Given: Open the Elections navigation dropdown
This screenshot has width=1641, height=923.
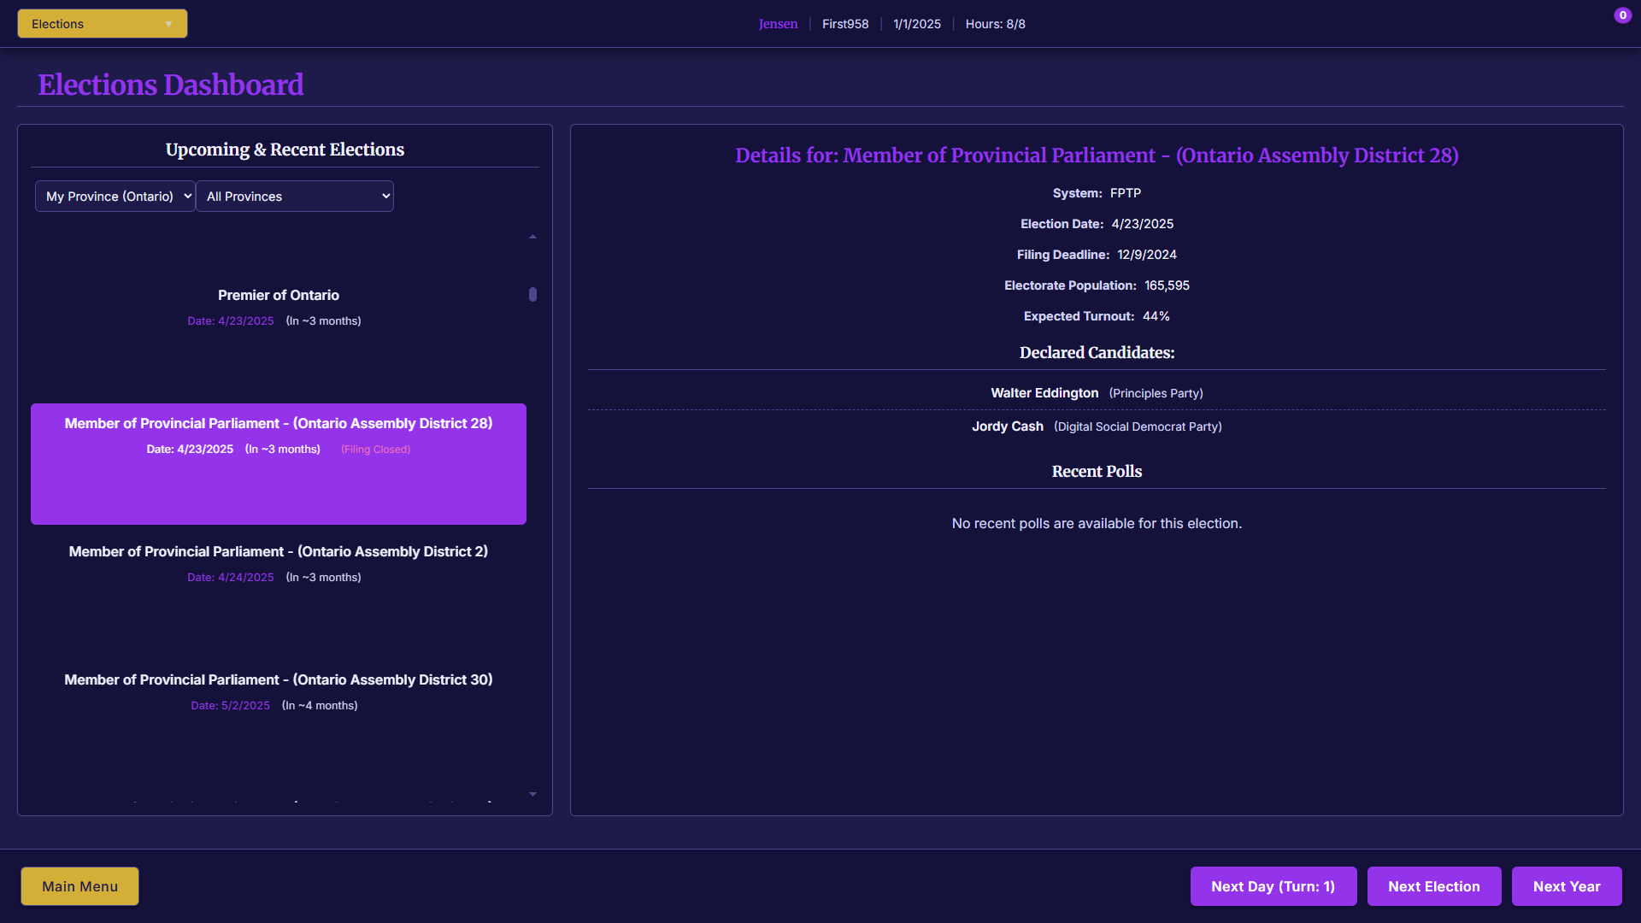Looking at the screenshot, I should pos(102,24).
